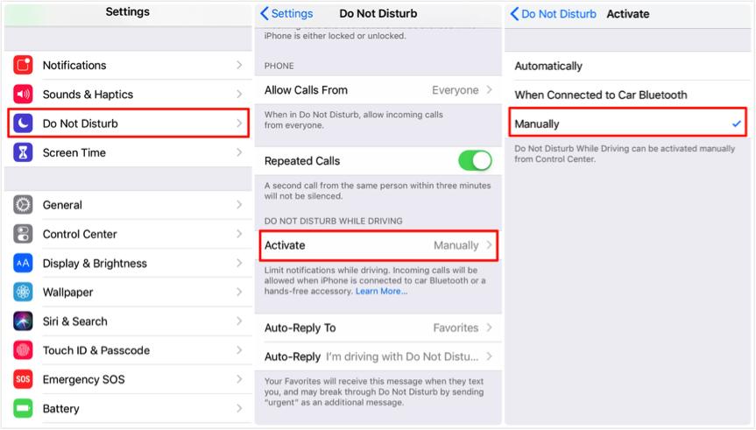Tap the Control Center switches icon
Image resolution: width=756 pixels, height=430 pixels.
coord(24,234)
